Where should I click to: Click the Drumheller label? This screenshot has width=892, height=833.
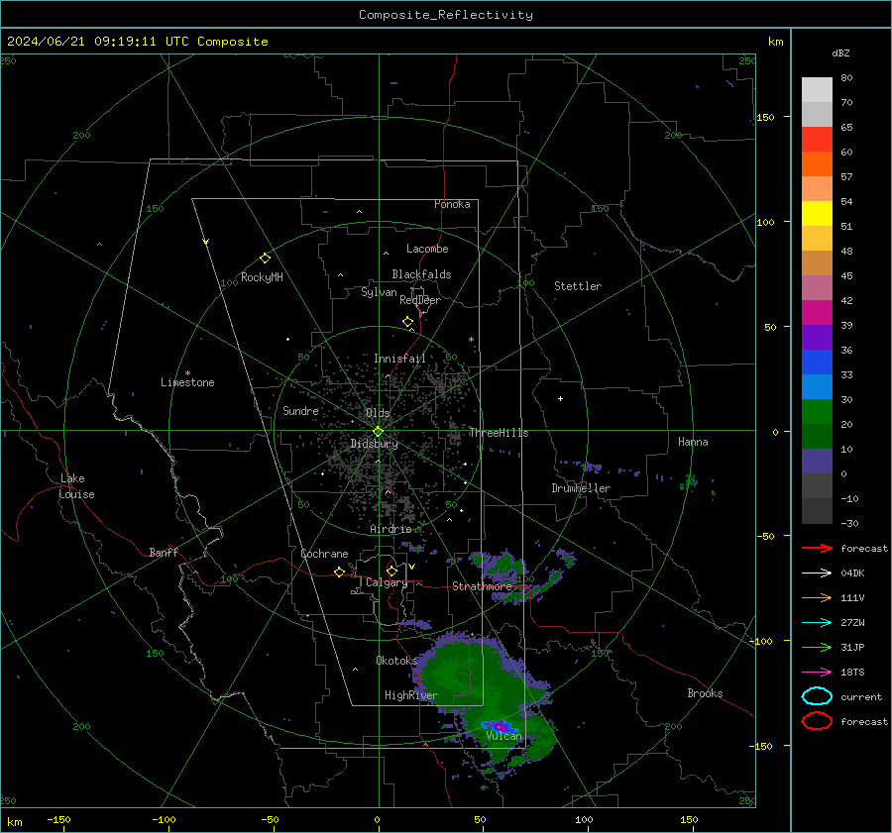581,488
